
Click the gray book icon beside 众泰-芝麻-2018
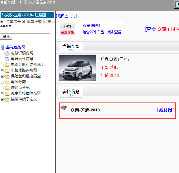coord(64,108)
